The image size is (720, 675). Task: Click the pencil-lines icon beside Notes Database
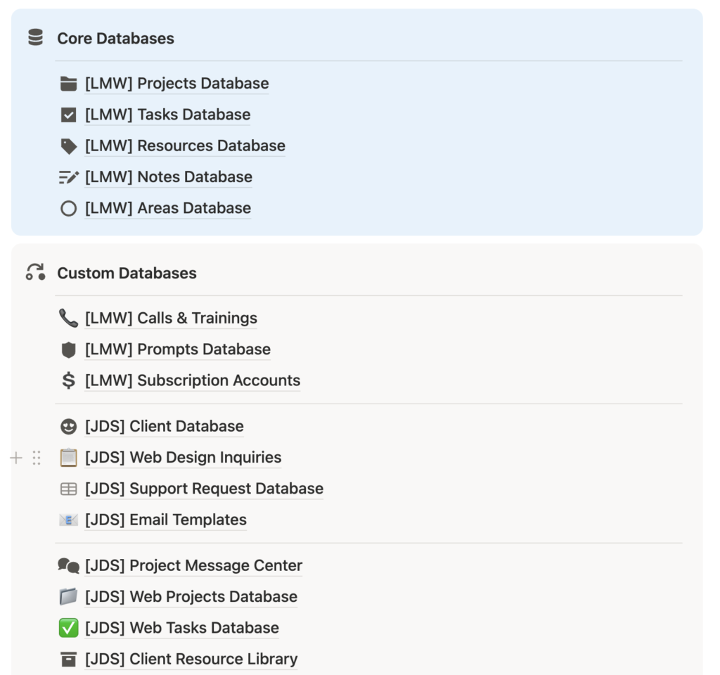pos(68,177)
